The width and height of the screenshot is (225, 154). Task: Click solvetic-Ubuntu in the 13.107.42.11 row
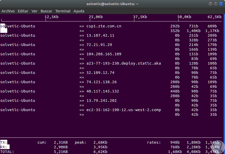coord(18,35)
